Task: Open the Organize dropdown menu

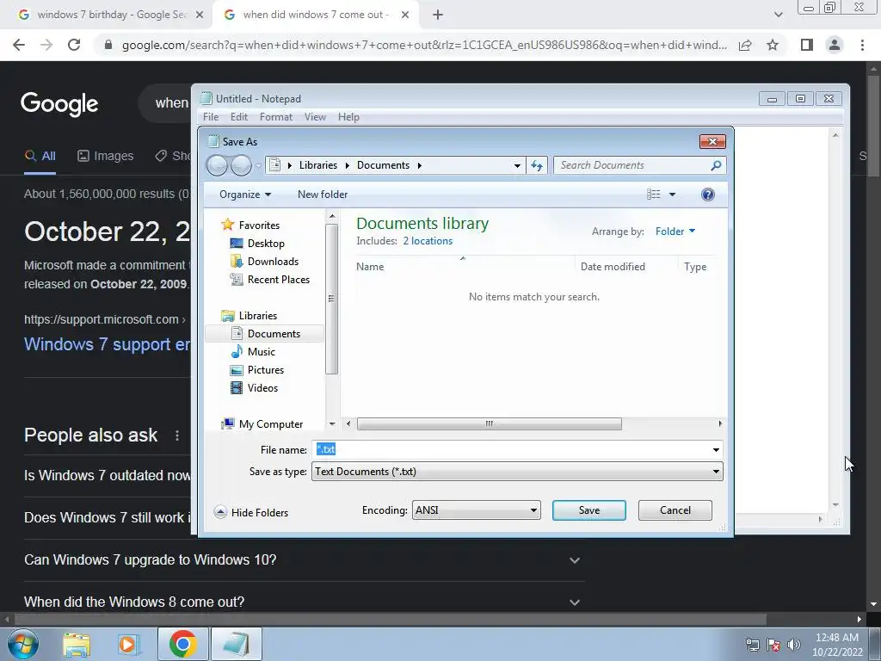Action: coord(245,195)
